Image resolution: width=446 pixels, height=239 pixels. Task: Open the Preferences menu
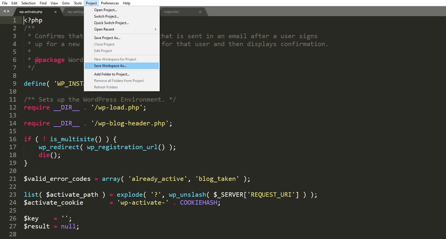click(110, 3)
